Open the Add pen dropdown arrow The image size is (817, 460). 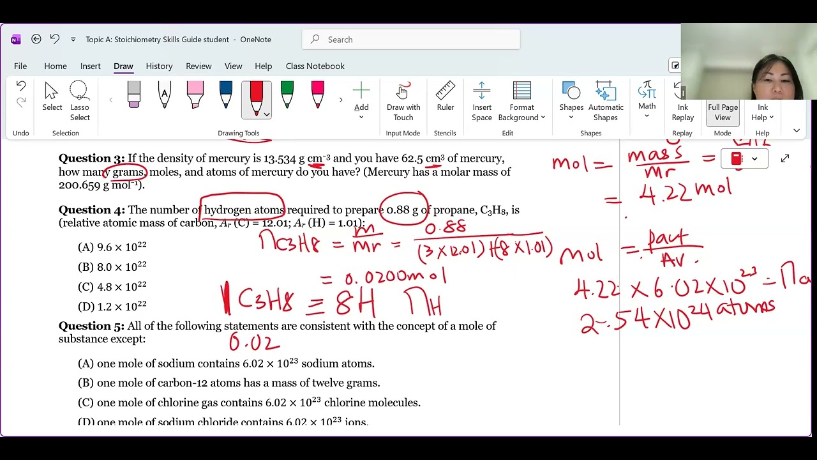click(x=361, y=117)
